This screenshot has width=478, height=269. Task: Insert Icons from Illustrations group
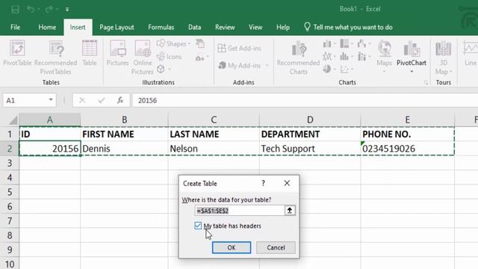170,57
